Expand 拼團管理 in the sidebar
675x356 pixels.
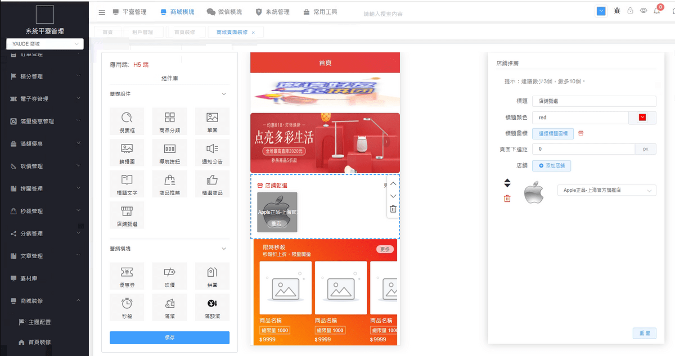pyautogui.click(x=44, y=189)
